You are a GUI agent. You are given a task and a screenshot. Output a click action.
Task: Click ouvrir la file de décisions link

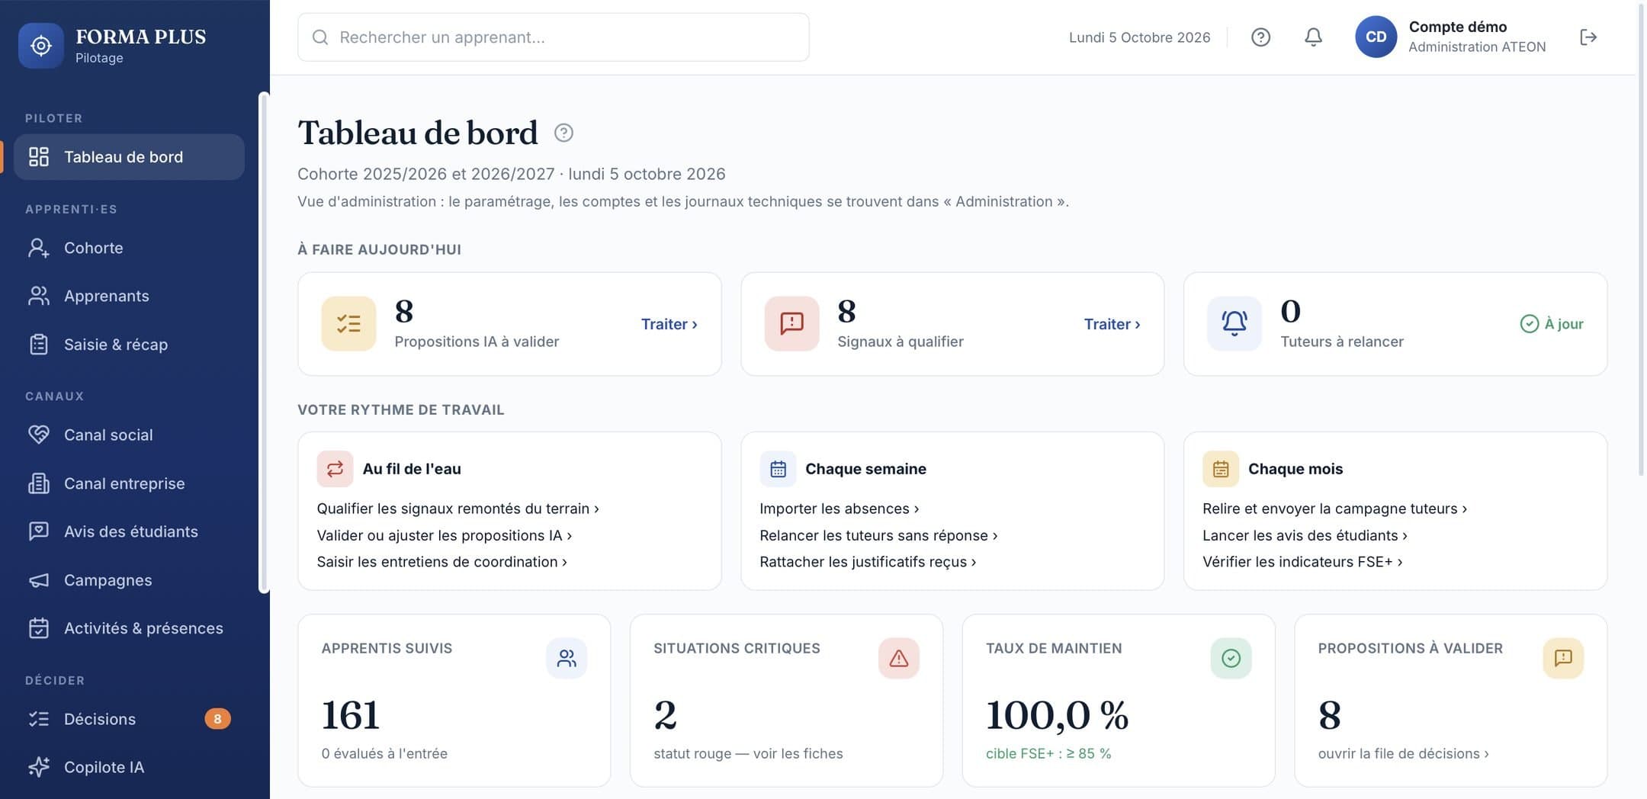[x=1403, y=753]
